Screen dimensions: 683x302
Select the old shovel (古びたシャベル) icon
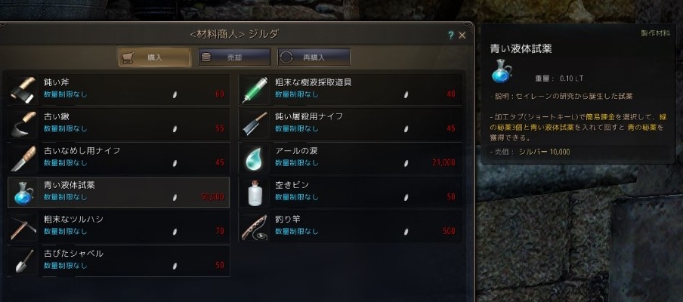(x=23, y=260)
